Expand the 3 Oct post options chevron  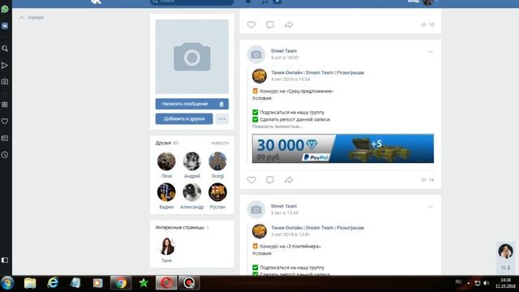[431, 207]
